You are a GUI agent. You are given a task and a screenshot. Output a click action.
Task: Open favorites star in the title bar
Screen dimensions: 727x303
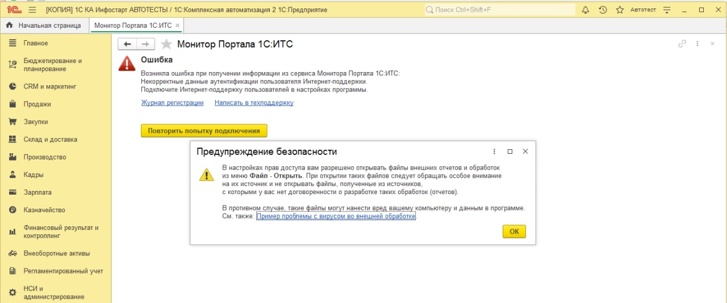coord(620,10)
